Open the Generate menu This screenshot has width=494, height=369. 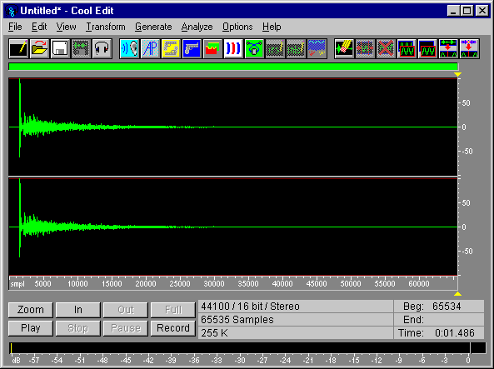[x=153, y=27]
